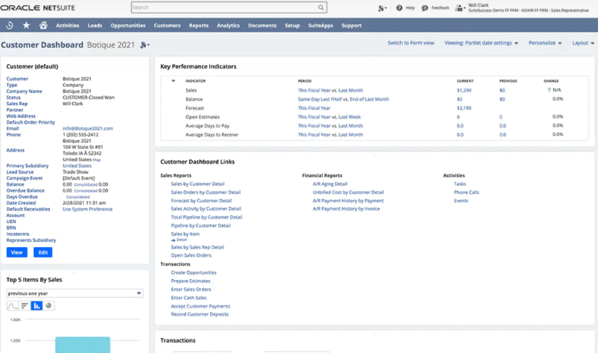Open the Phone Calls link
This screenshot has width=598, height=353.
pyautogui.click(x=466, y=192)
